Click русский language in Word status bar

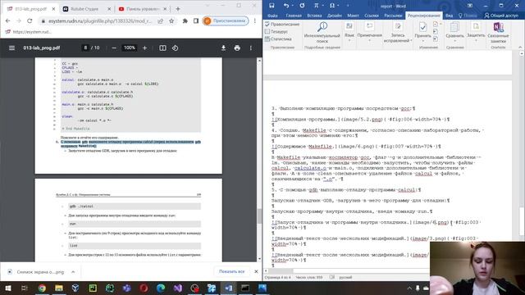[345, 277]
